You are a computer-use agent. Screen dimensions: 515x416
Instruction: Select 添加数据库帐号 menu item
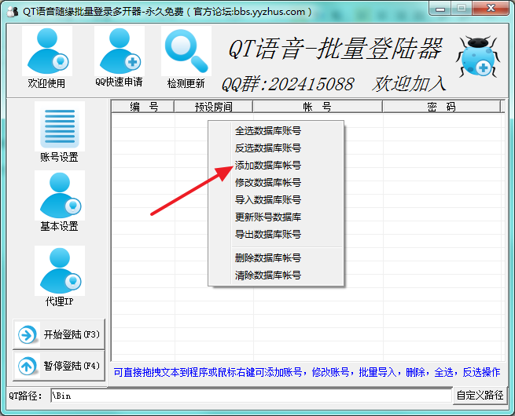[267, 166]
